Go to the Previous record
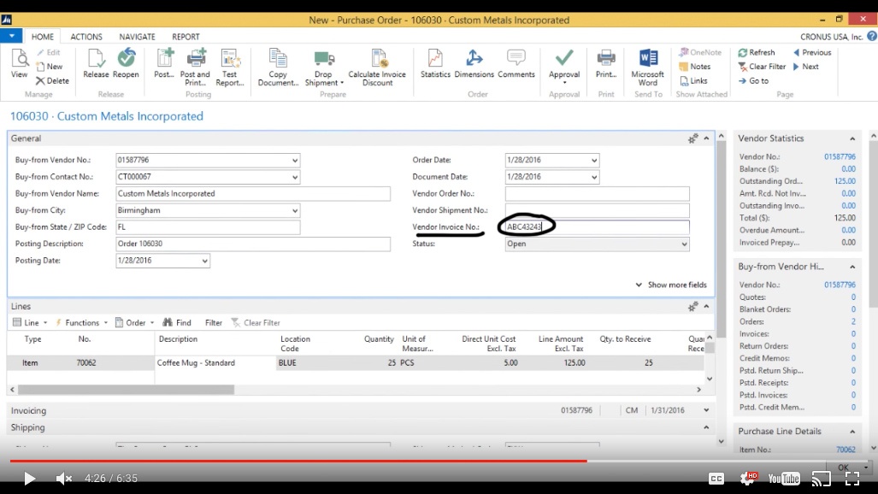Viewport: 878px width, 494px height. pos(812,52)
